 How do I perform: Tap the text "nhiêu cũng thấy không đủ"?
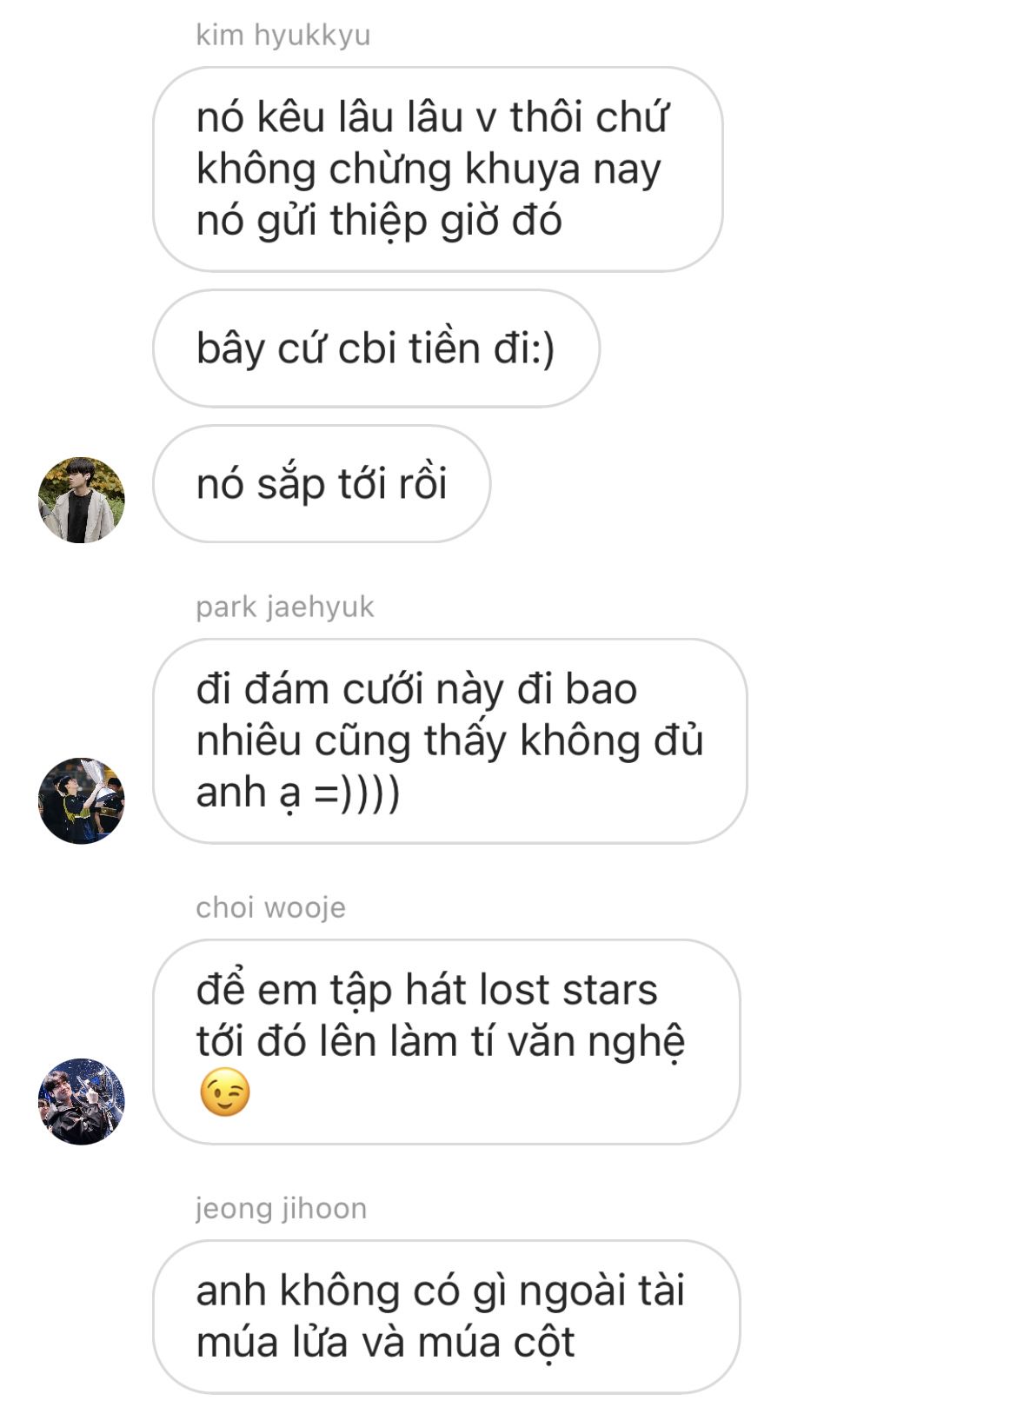[449, 741]
